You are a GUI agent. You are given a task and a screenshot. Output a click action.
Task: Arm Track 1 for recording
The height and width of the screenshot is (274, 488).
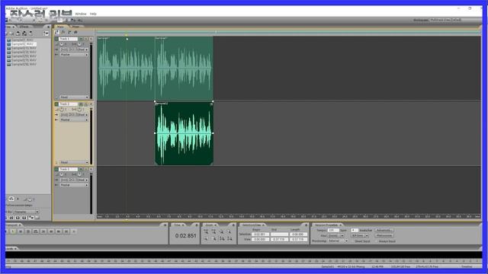tap(91, 39)
